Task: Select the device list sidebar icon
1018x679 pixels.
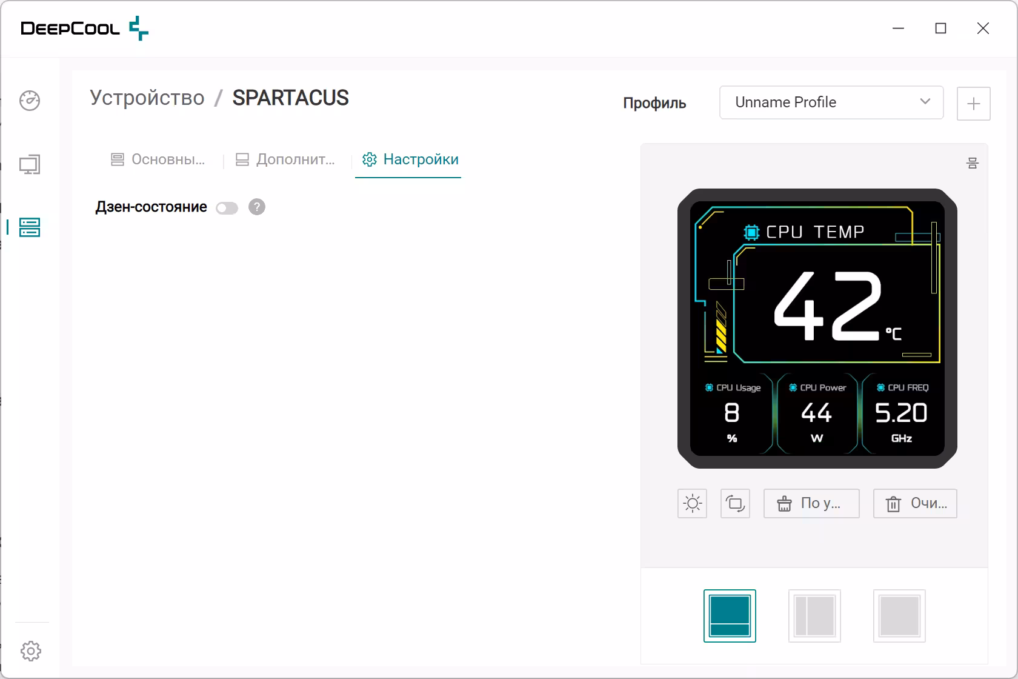Action: [30, 227]
